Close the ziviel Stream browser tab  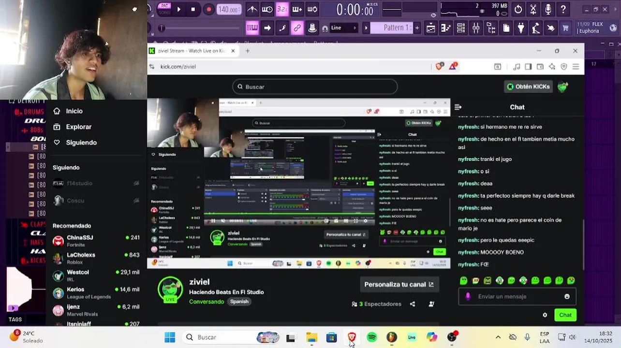click(x=233, y=51)
